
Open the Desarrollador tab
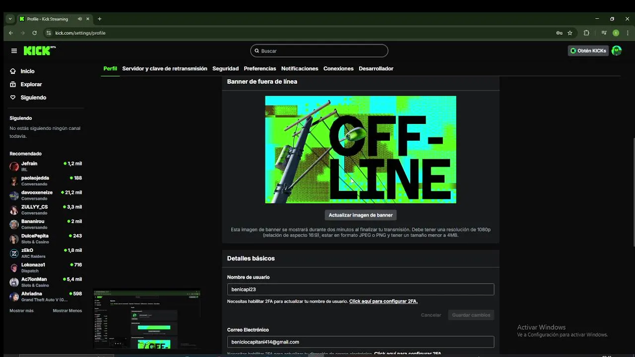pos(376,68)
